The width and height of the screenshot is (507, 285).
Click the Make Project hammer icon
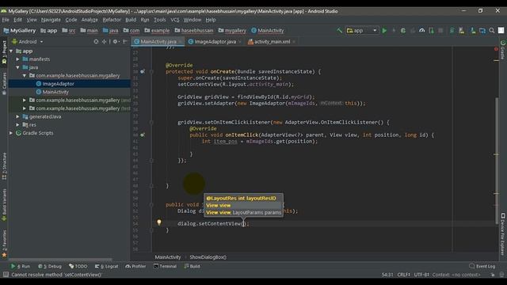(x=340, y=30)
